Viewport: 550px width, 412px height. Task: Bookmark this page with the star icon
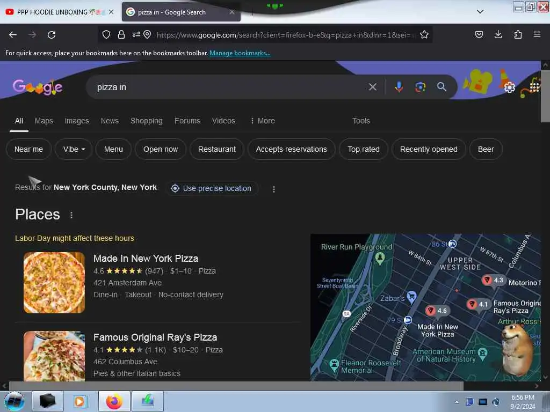coord(424,34)
